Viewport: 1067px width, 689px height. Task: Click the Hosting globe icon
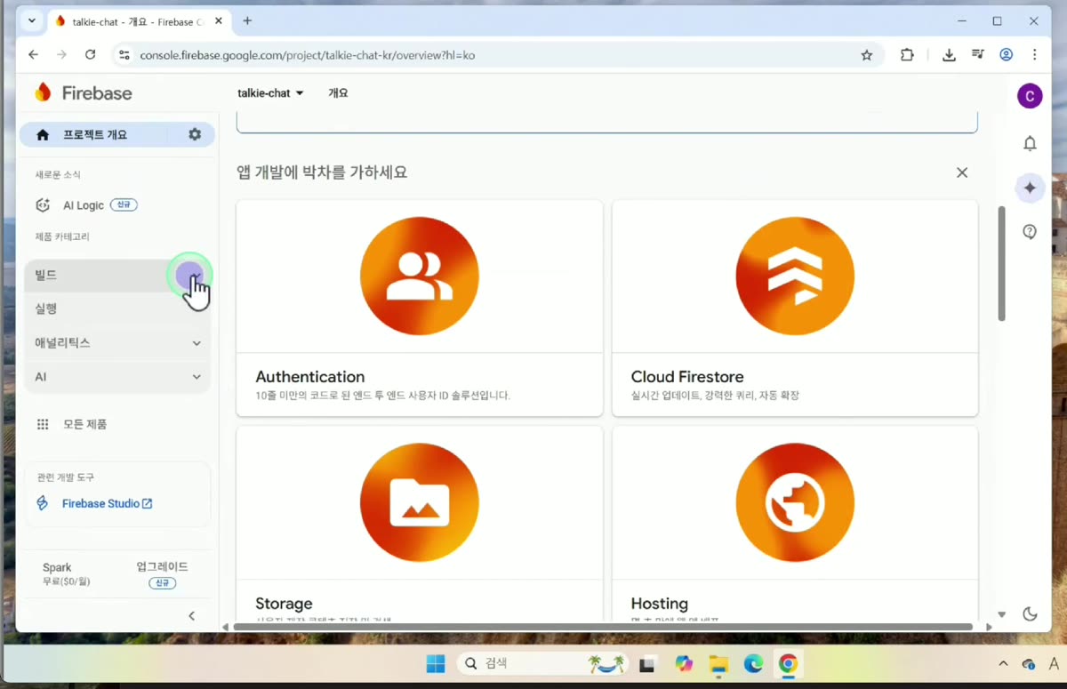[x=795, y=502]
